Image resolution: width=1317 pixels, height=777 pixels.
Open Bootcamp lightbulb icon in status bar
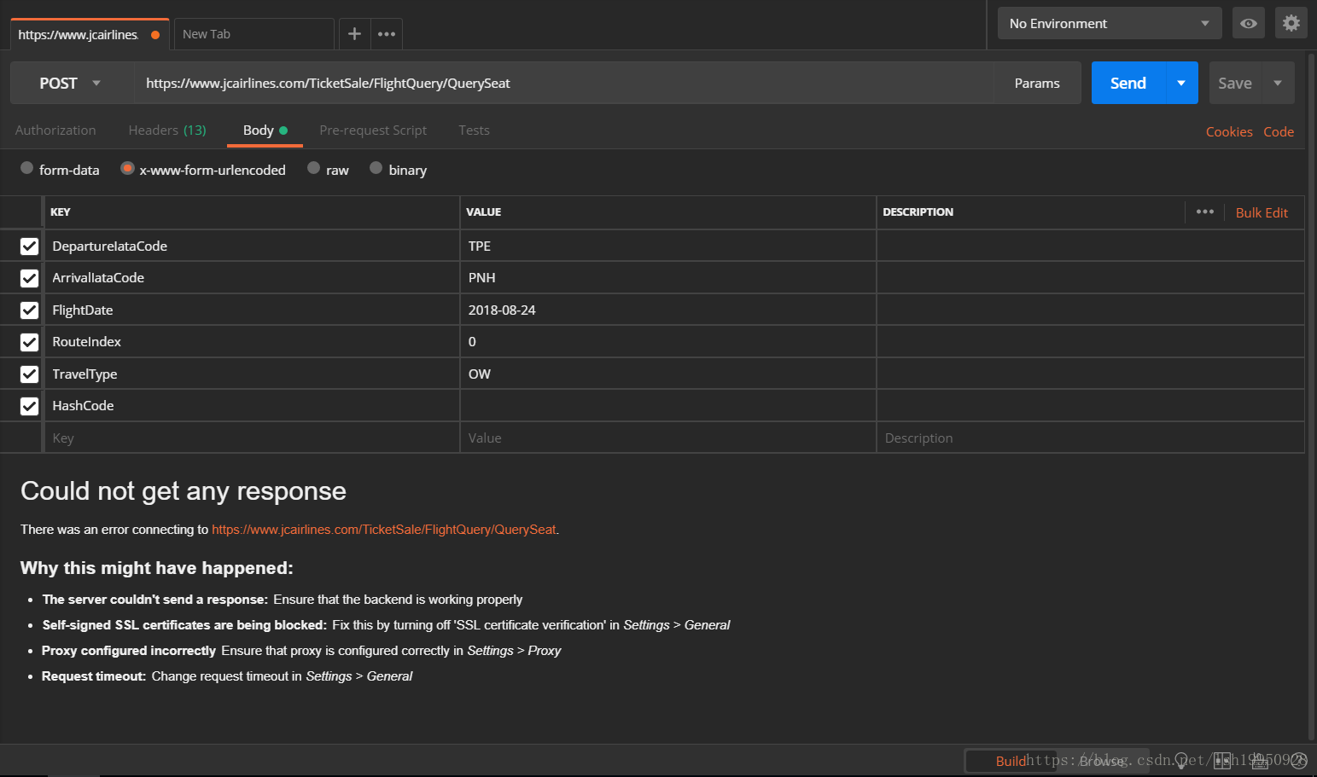point(1182,760)
